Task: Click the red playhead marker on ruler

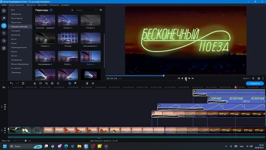Action: click(236, 87)
